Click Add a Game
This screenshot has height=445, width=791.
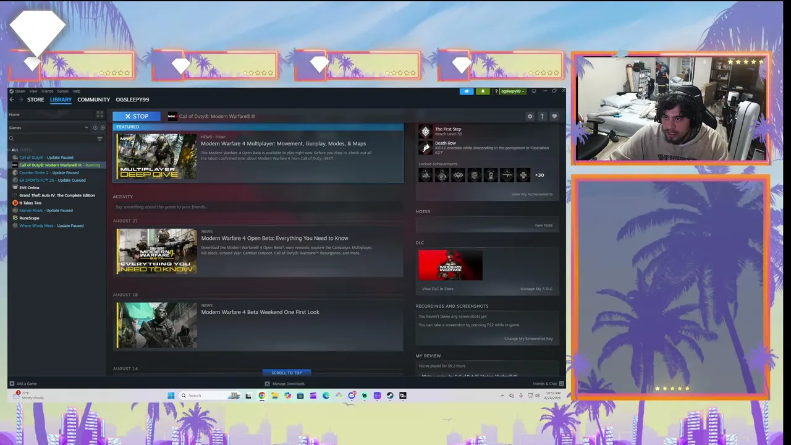(x=22, y=384)
